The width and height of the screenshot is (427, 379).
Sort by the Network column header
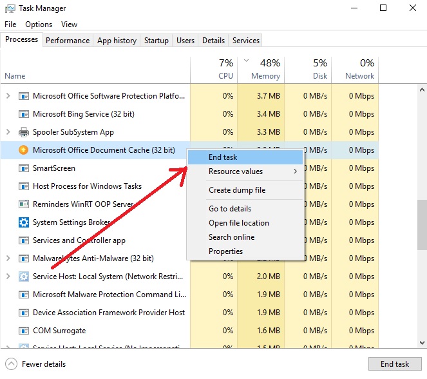(x=355, y=70)
